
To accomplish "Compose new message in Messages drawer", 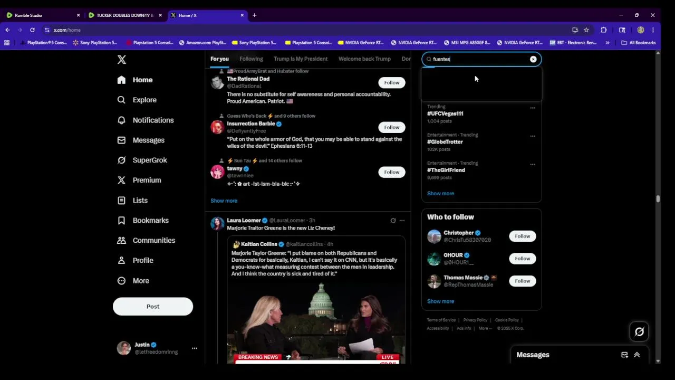I will [624, 355].
